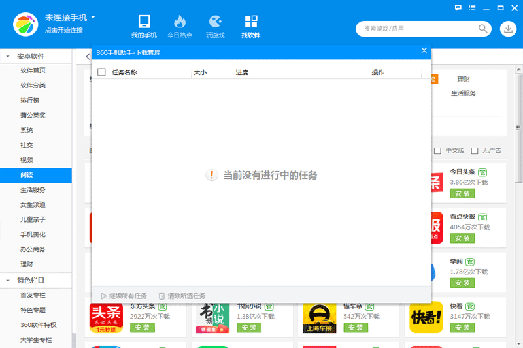Check the select-all box beside 任务名称
523x348 pixels.
101,72
